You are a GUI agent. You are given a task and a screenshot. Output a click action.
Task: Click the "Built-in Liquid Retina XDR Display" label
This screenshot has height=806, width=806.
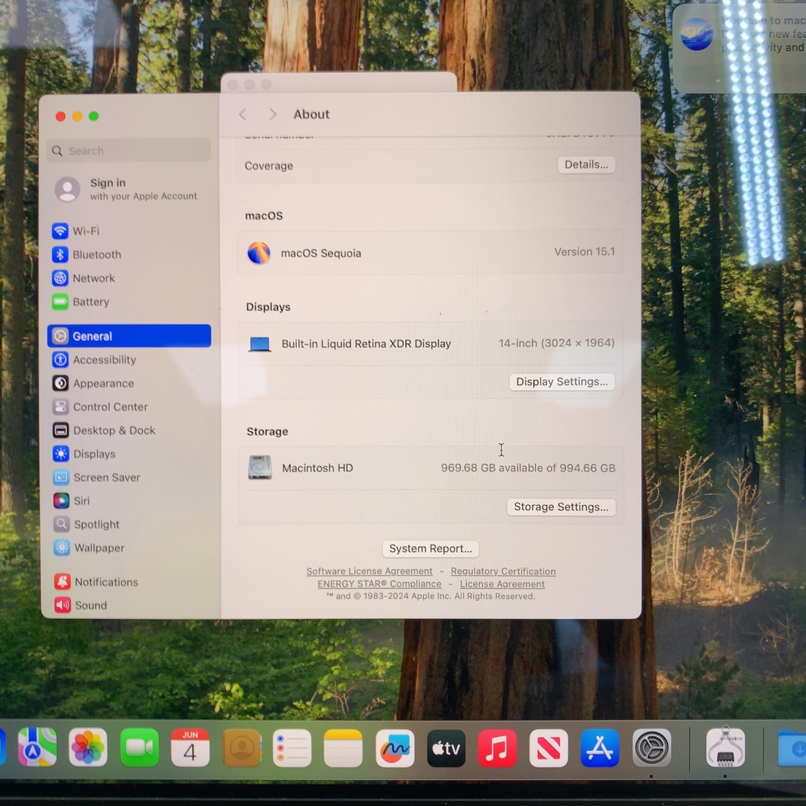[x=366, y=344]
